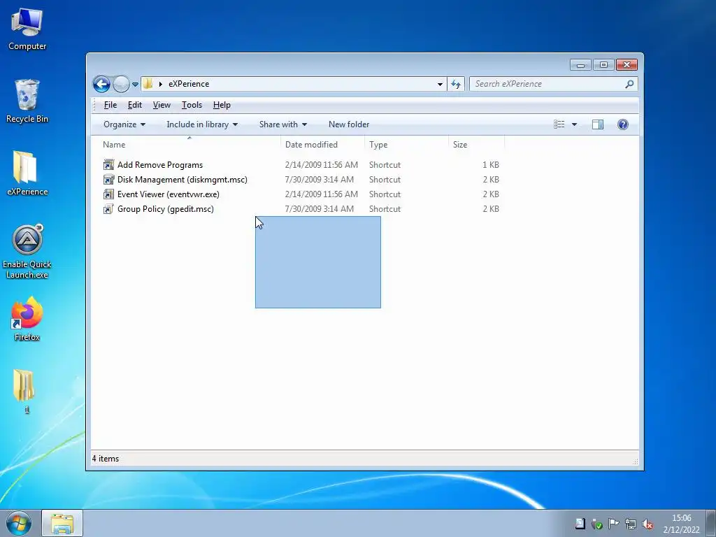Image resolution: width=716 pixels, height=537 pixels.
Task: Sort by the Date modified column
Action: (x=322, y=145)
